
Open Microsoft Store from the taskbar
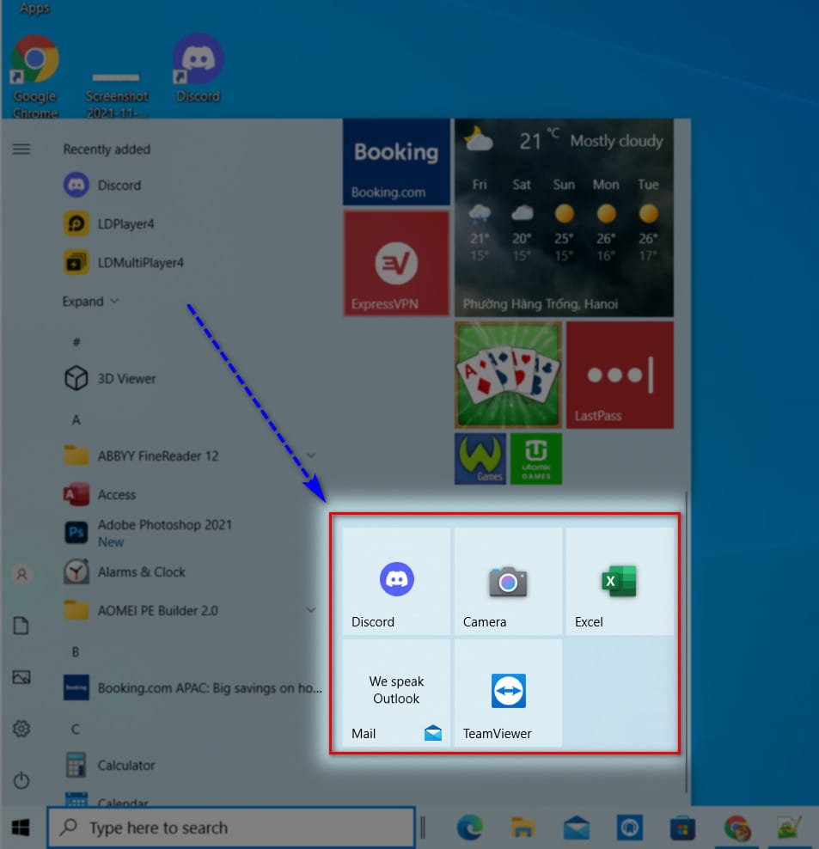[682, 828]
